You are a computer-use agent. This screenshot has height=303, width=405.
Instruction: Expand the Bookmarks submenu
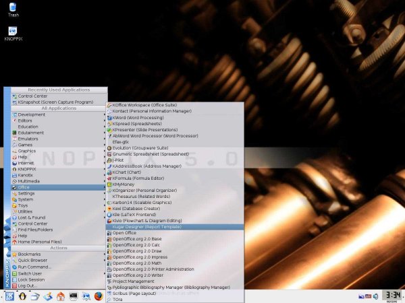(31, 254)
